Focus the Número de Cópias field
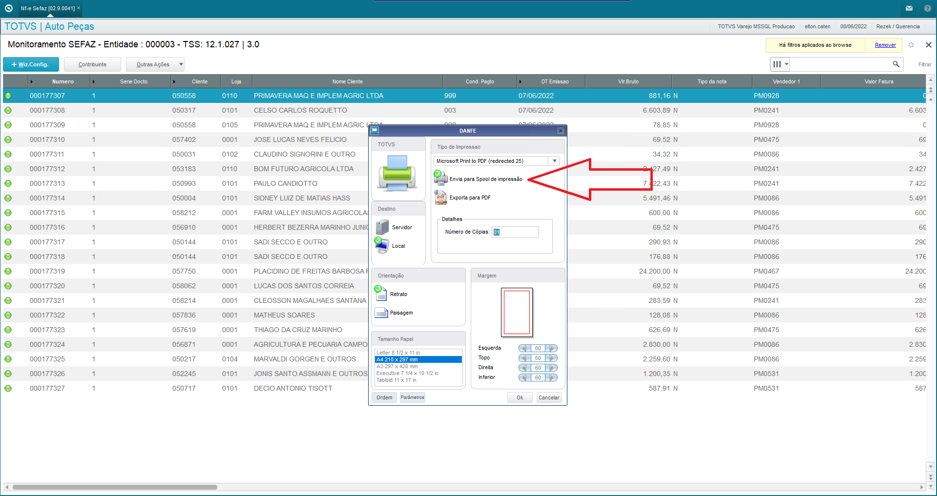Viewport: 937px width, 496px height. [x=515, y=232]
